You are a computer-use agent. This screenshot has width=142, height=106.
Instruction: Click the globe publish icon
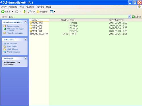click(5, 29)
